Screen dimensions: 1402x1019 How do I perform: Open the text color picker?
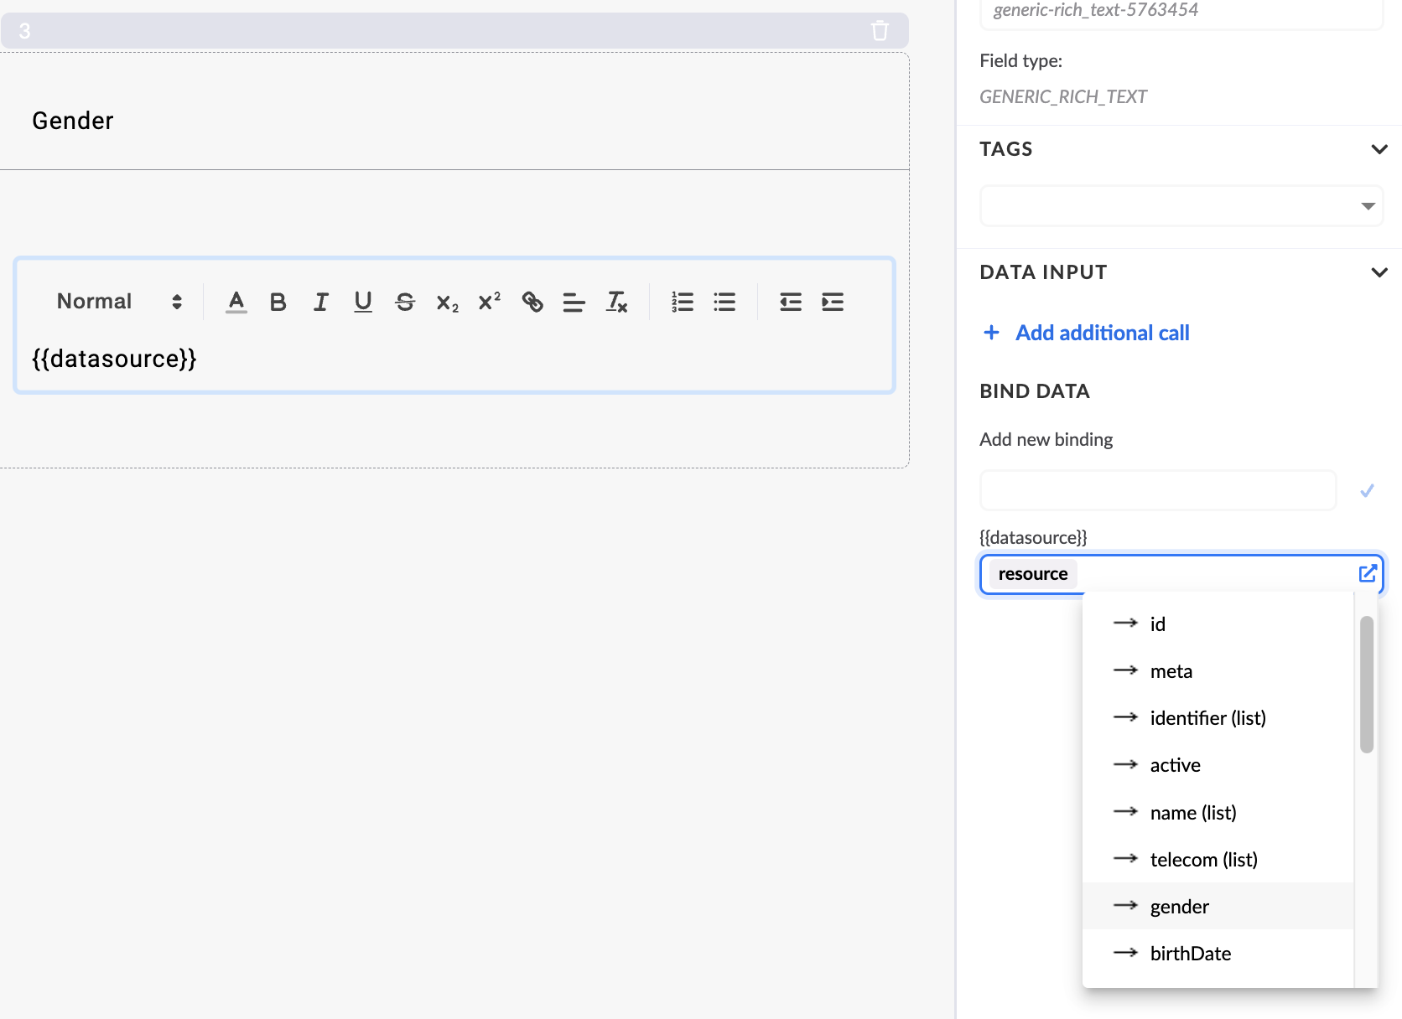point(236,302)
